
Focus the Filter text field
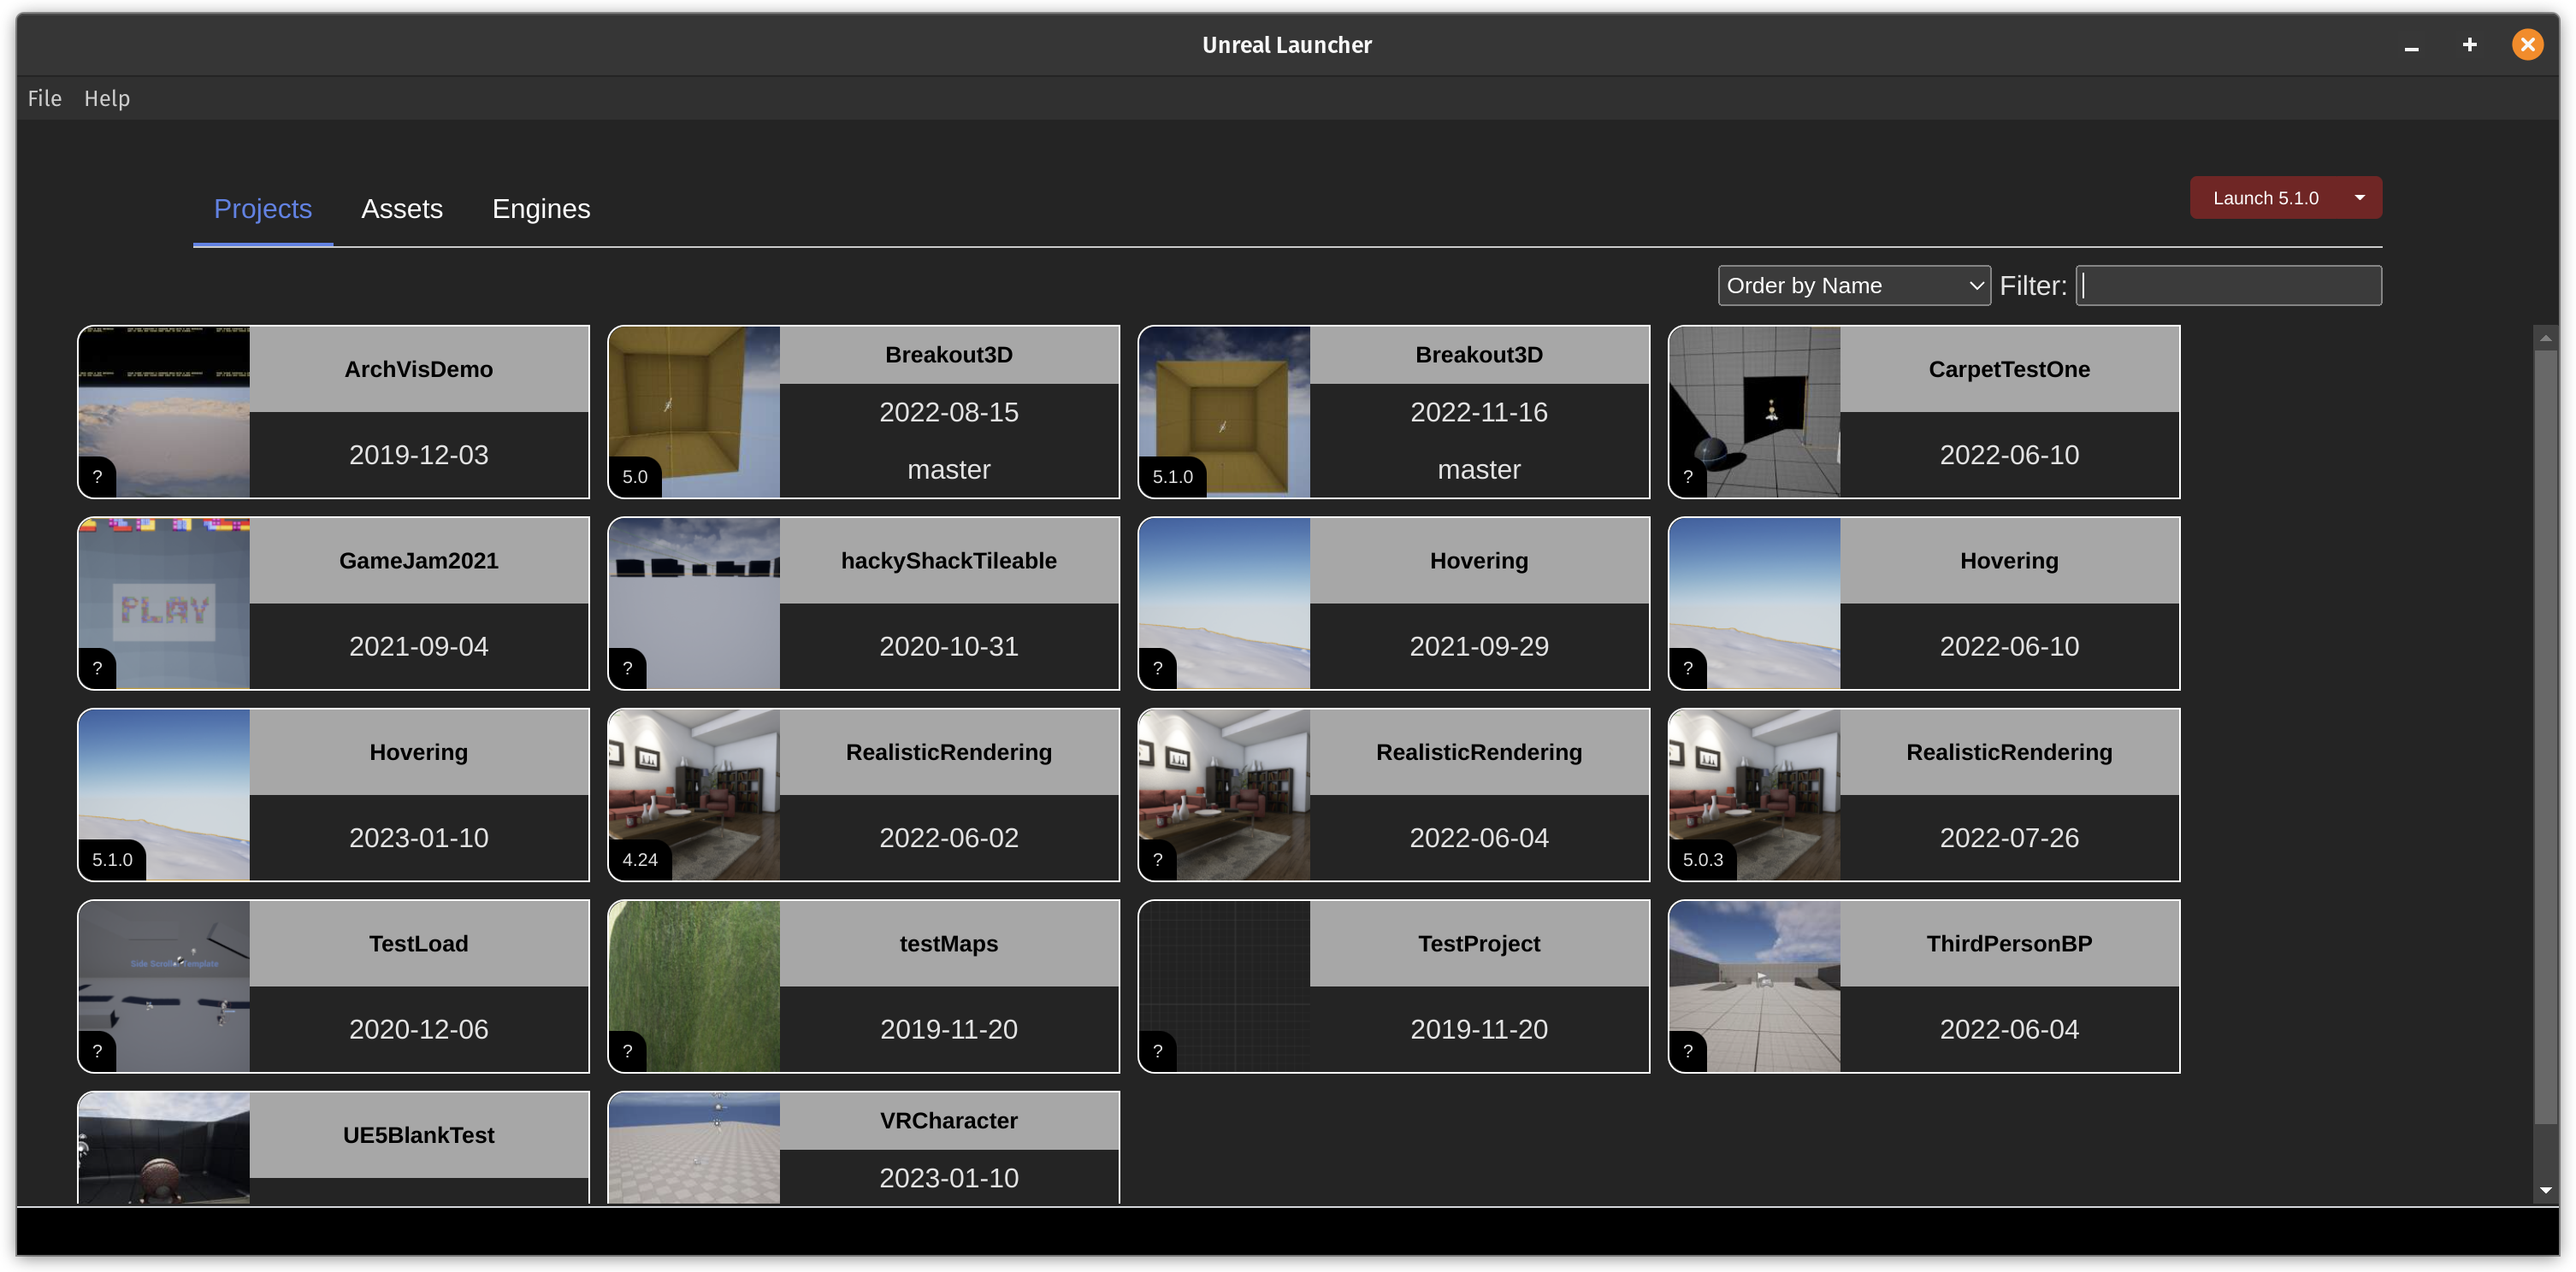[x=2228, y=286]
